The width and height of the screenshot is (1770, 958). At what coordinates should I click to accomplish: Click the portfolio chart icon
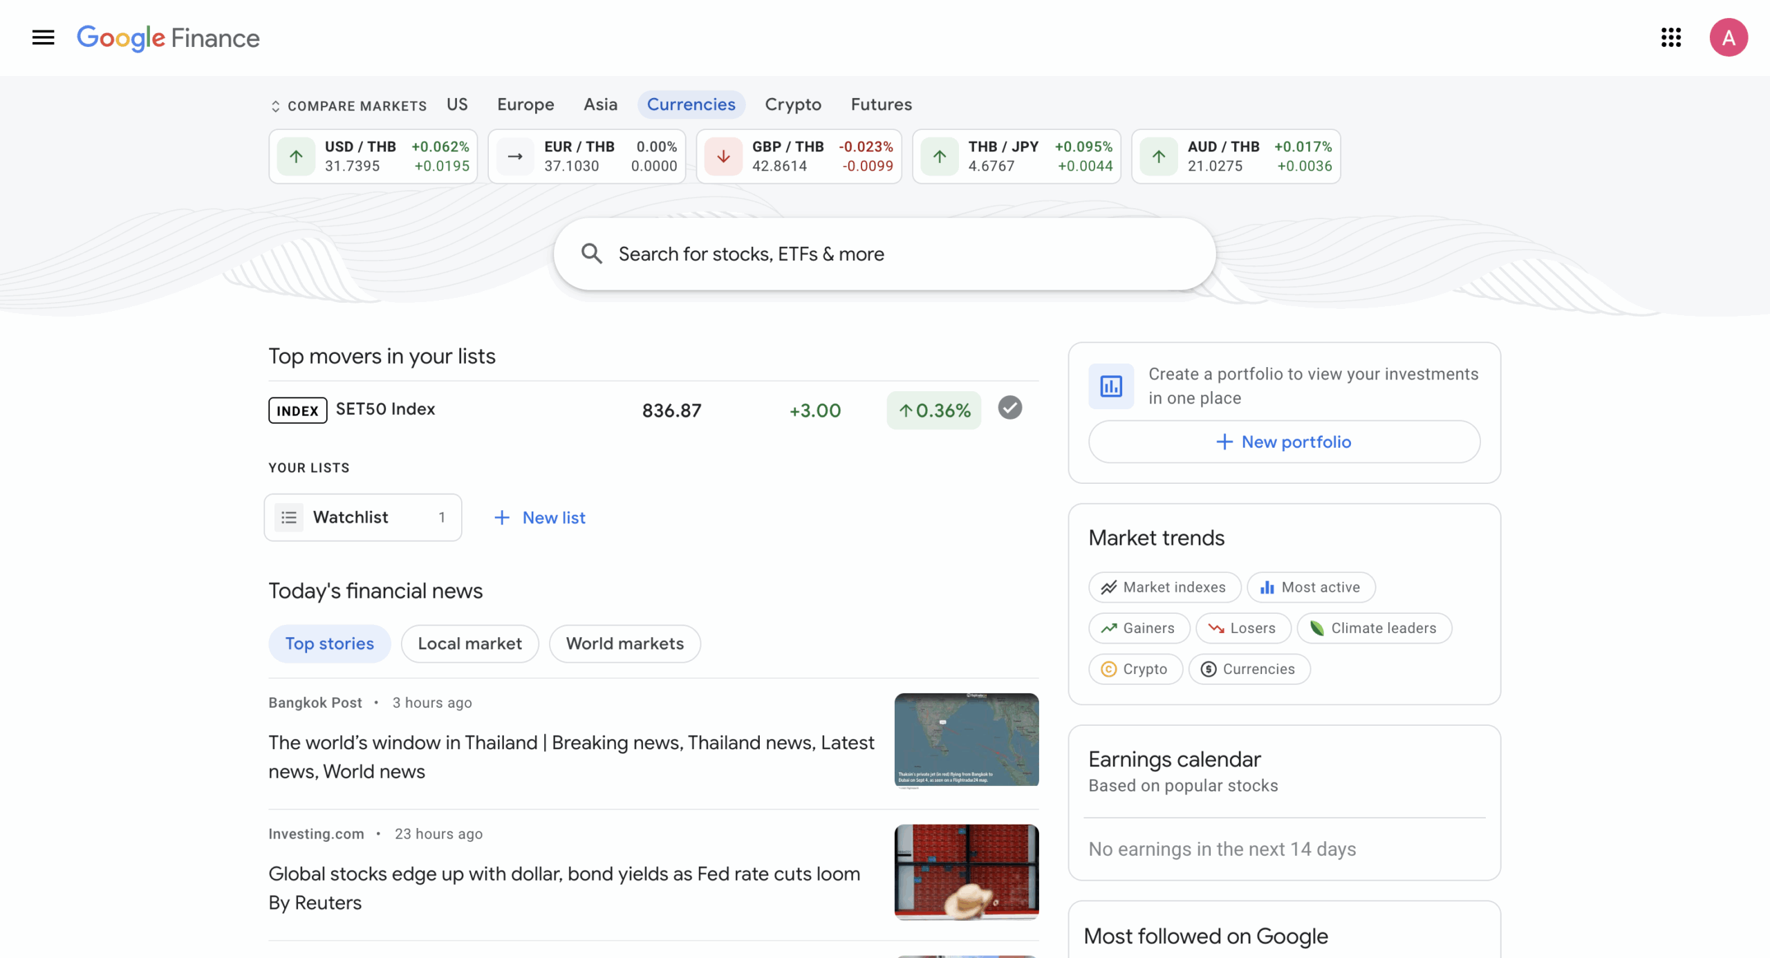[1110, 386]
